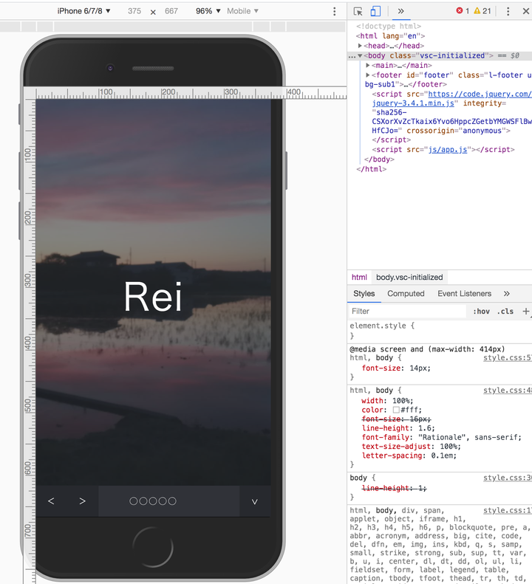Show more DevTools panels chevron
Viewport: 532px width, 584px height.
[400, 11]
